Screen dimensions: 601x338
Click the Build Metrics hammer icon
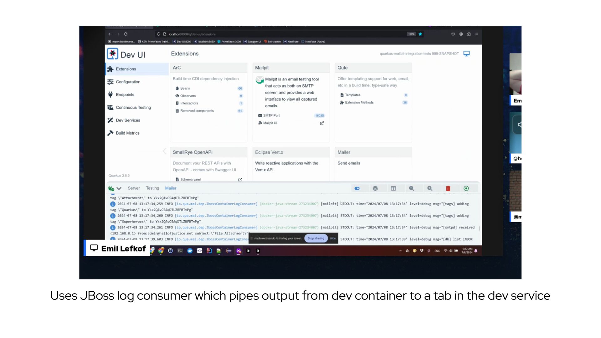(110, 133)
